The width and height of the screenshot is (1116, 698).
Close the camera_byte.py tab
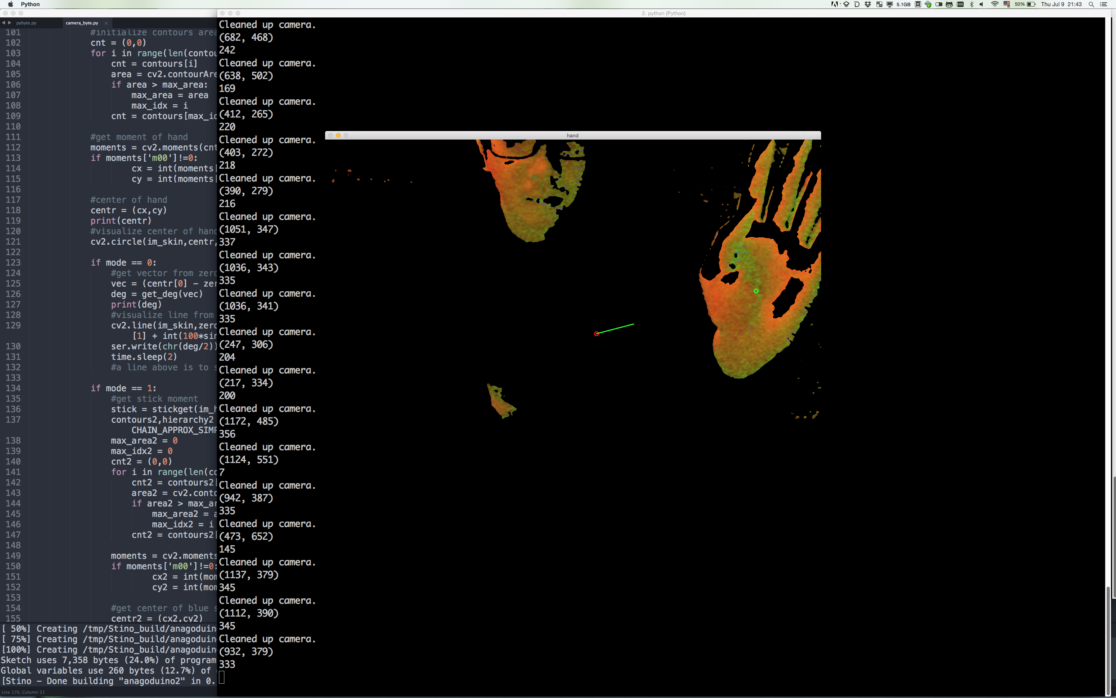(106, 22)
